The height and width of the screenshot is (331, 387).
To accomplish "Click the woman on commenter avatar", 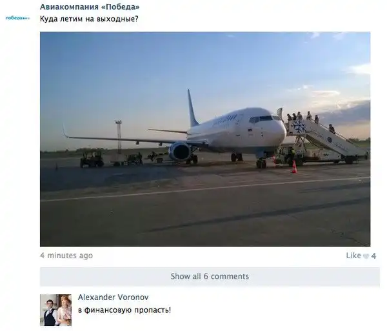I will pos(64,310).
